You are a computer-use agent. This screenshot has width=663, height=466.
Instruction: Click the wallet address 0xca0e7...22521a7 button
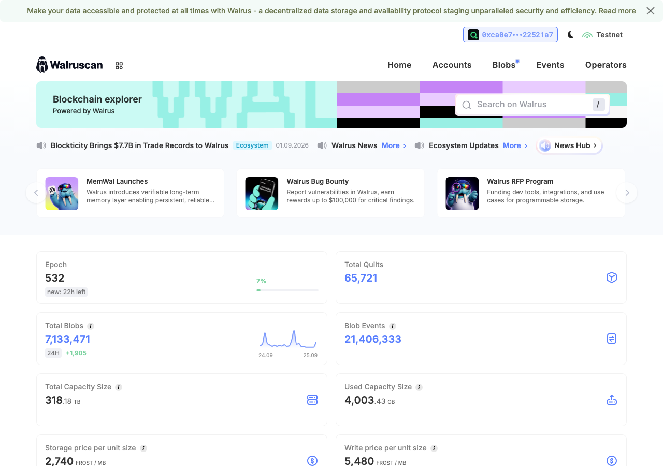coord(510,35)
